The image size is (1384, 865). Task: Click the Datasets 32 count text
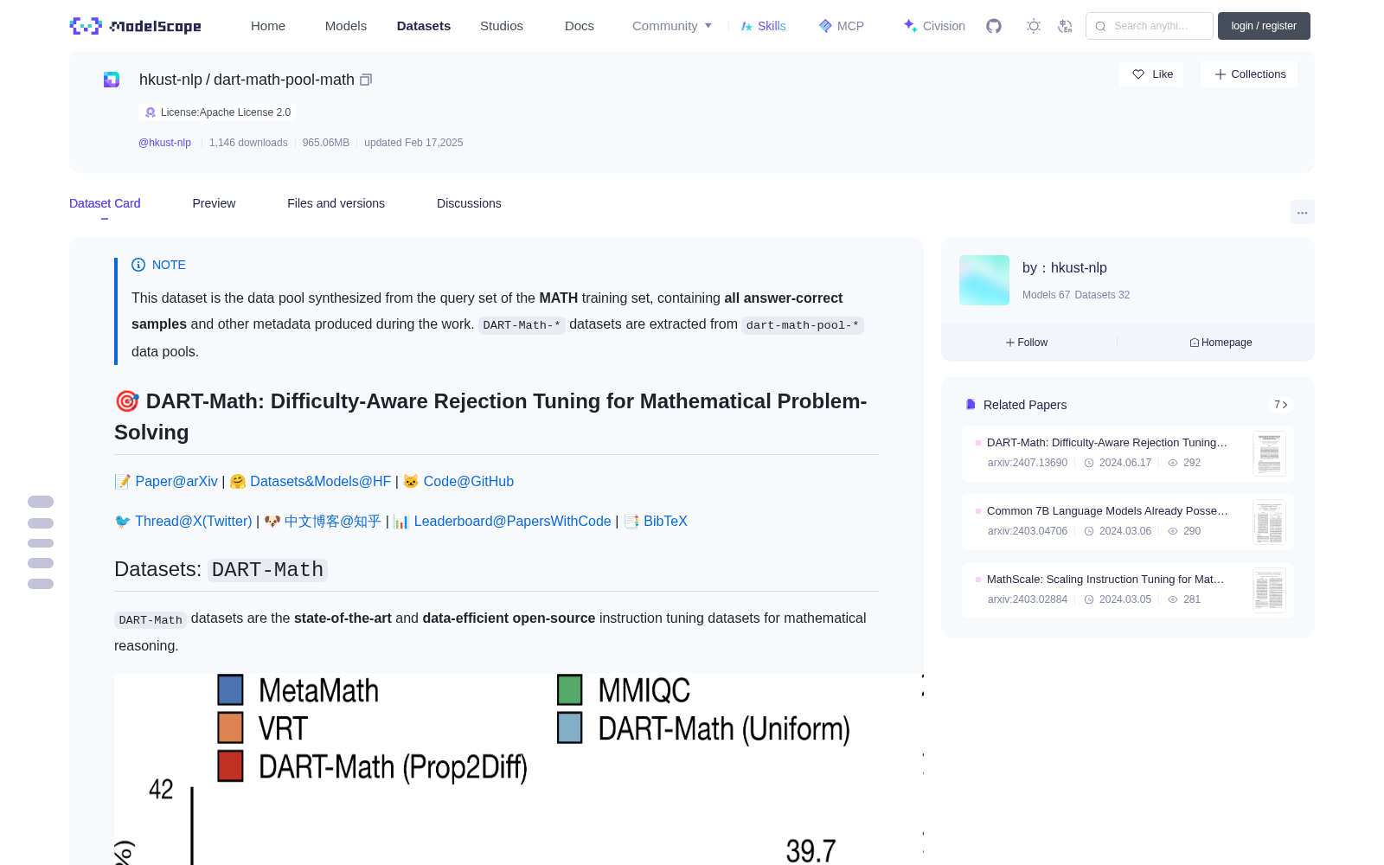[1102, 295]
